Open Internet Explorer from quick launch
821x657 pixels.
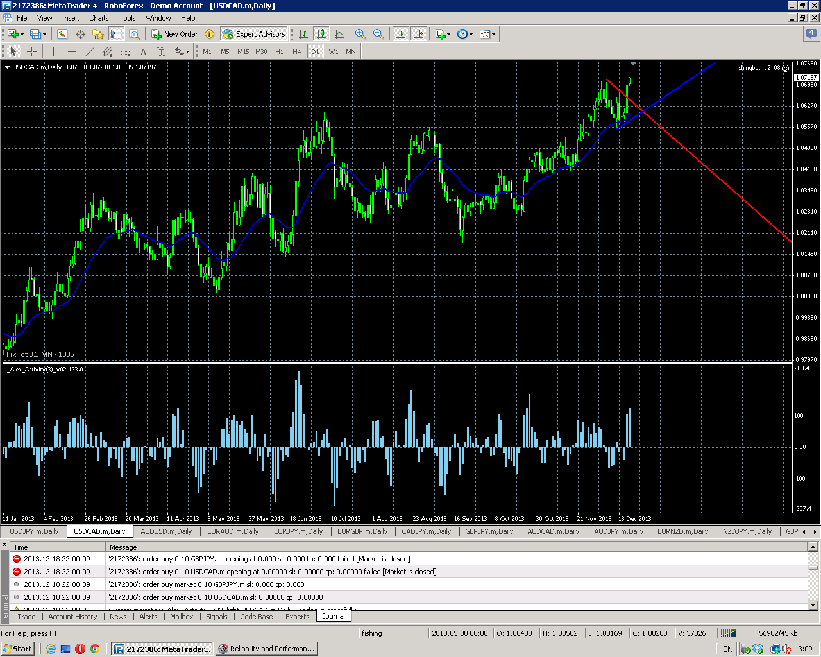51,649
